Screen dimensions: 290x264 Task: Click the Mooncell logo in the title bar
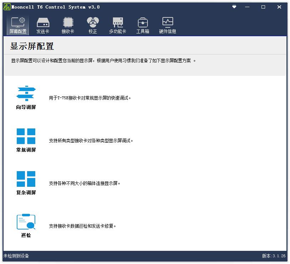[x=7, y=7]
